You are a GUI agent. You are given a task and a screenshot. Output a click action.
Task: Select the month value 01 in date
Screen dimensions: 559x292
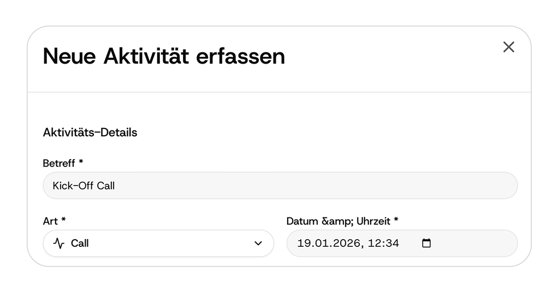(319, 244)
